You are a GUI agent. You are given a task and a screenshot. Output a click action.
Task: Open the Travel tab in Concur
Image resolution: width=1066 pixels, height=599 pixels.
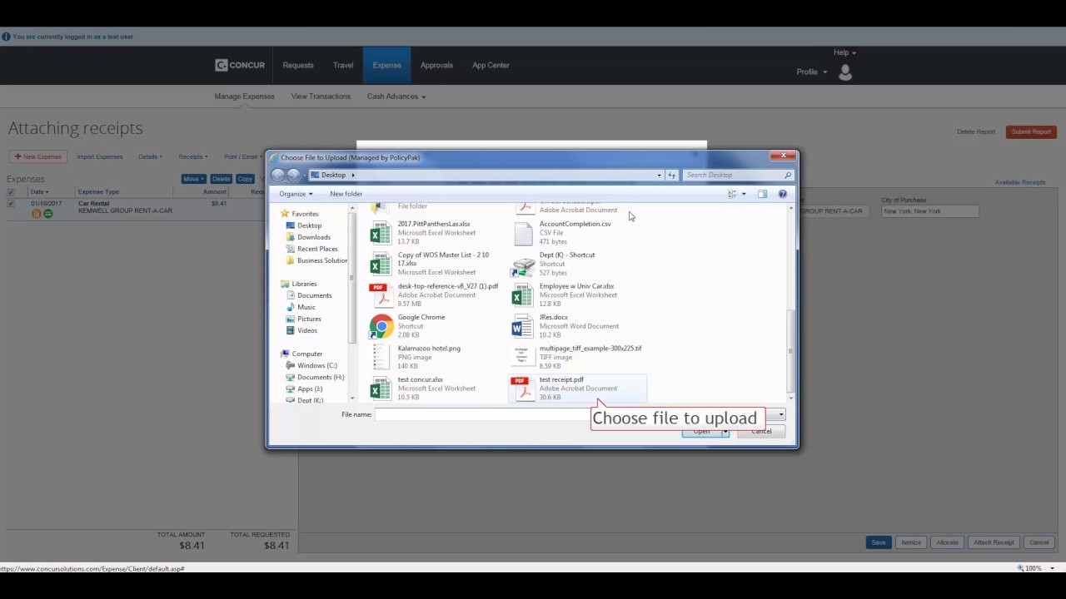point(343,65)
